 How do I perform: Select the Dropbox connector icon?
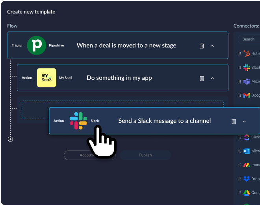(247, 179)
